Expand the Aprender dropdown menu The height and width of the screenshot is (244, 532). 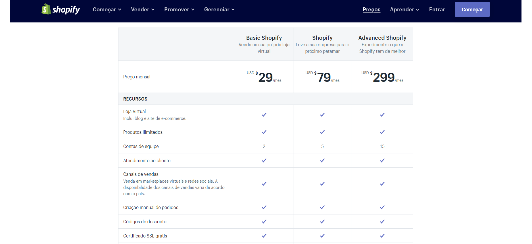tap(404, 10)
